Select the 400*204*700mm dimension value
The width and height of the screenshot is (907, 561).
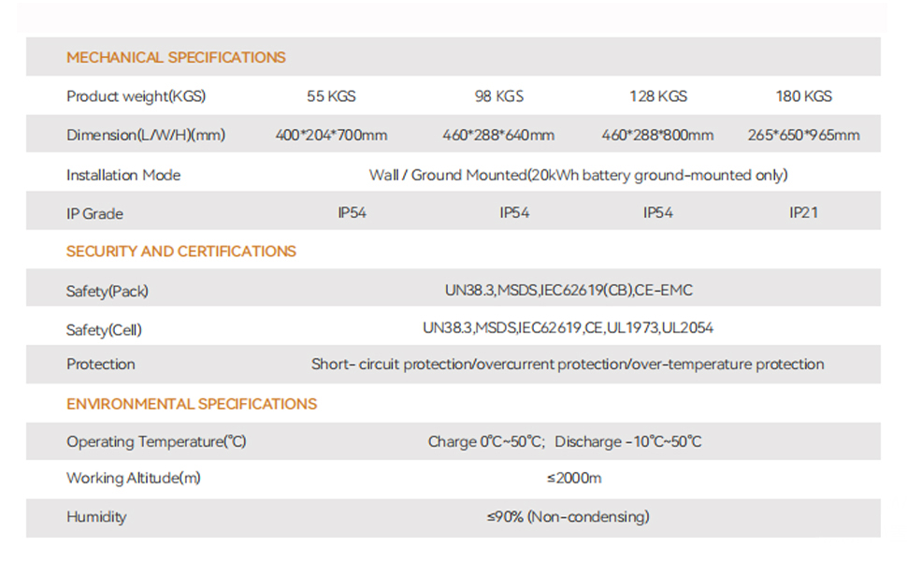click(331, 136)
